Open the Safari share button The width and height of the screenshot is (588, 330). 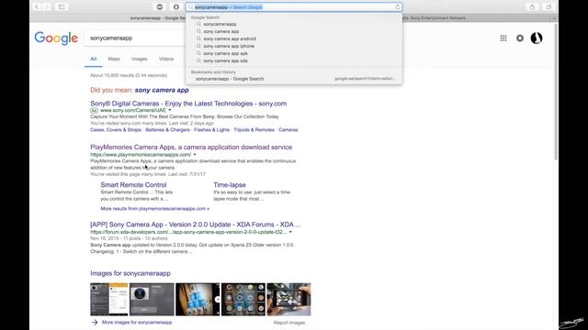point(532,6)
